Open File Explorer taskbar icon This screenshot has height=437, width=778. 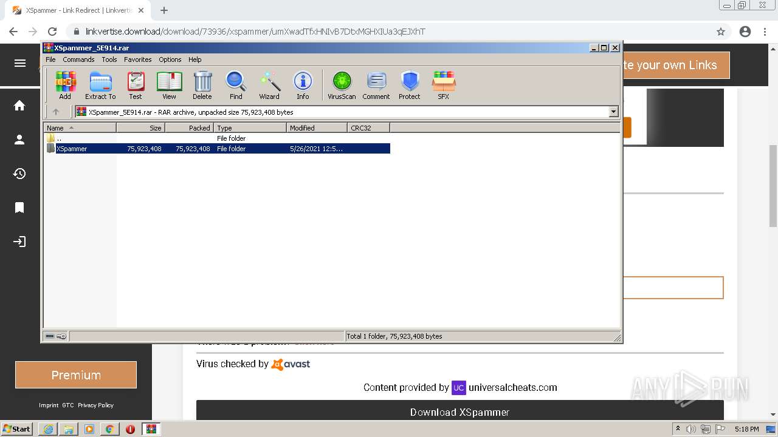(69, 429)
